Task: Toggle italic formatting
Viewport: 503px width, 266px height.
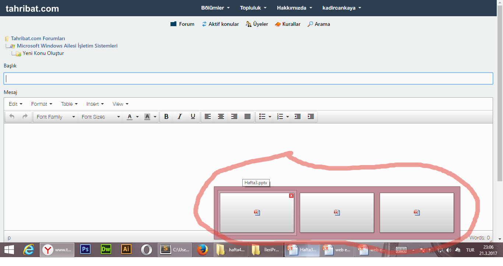Action: point(180,117)
